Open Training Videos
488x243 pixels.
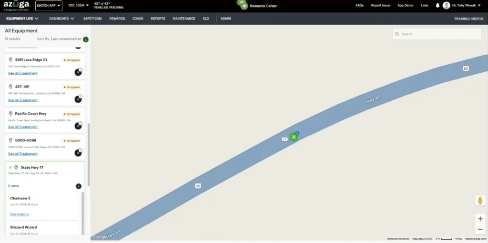[x=468, y=19]
